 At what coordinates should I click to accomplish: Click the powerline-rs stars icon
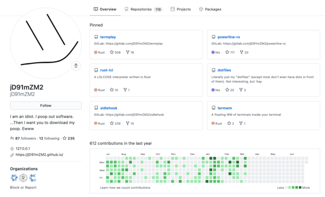click(227, 52)
